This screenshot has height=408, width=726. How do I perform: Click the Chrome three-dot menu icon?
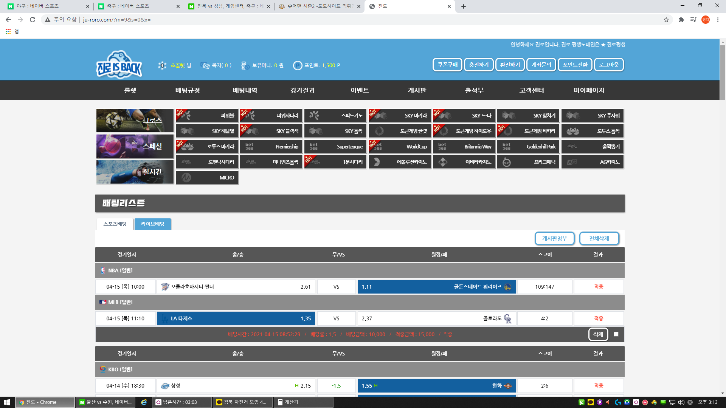[718, 20]
